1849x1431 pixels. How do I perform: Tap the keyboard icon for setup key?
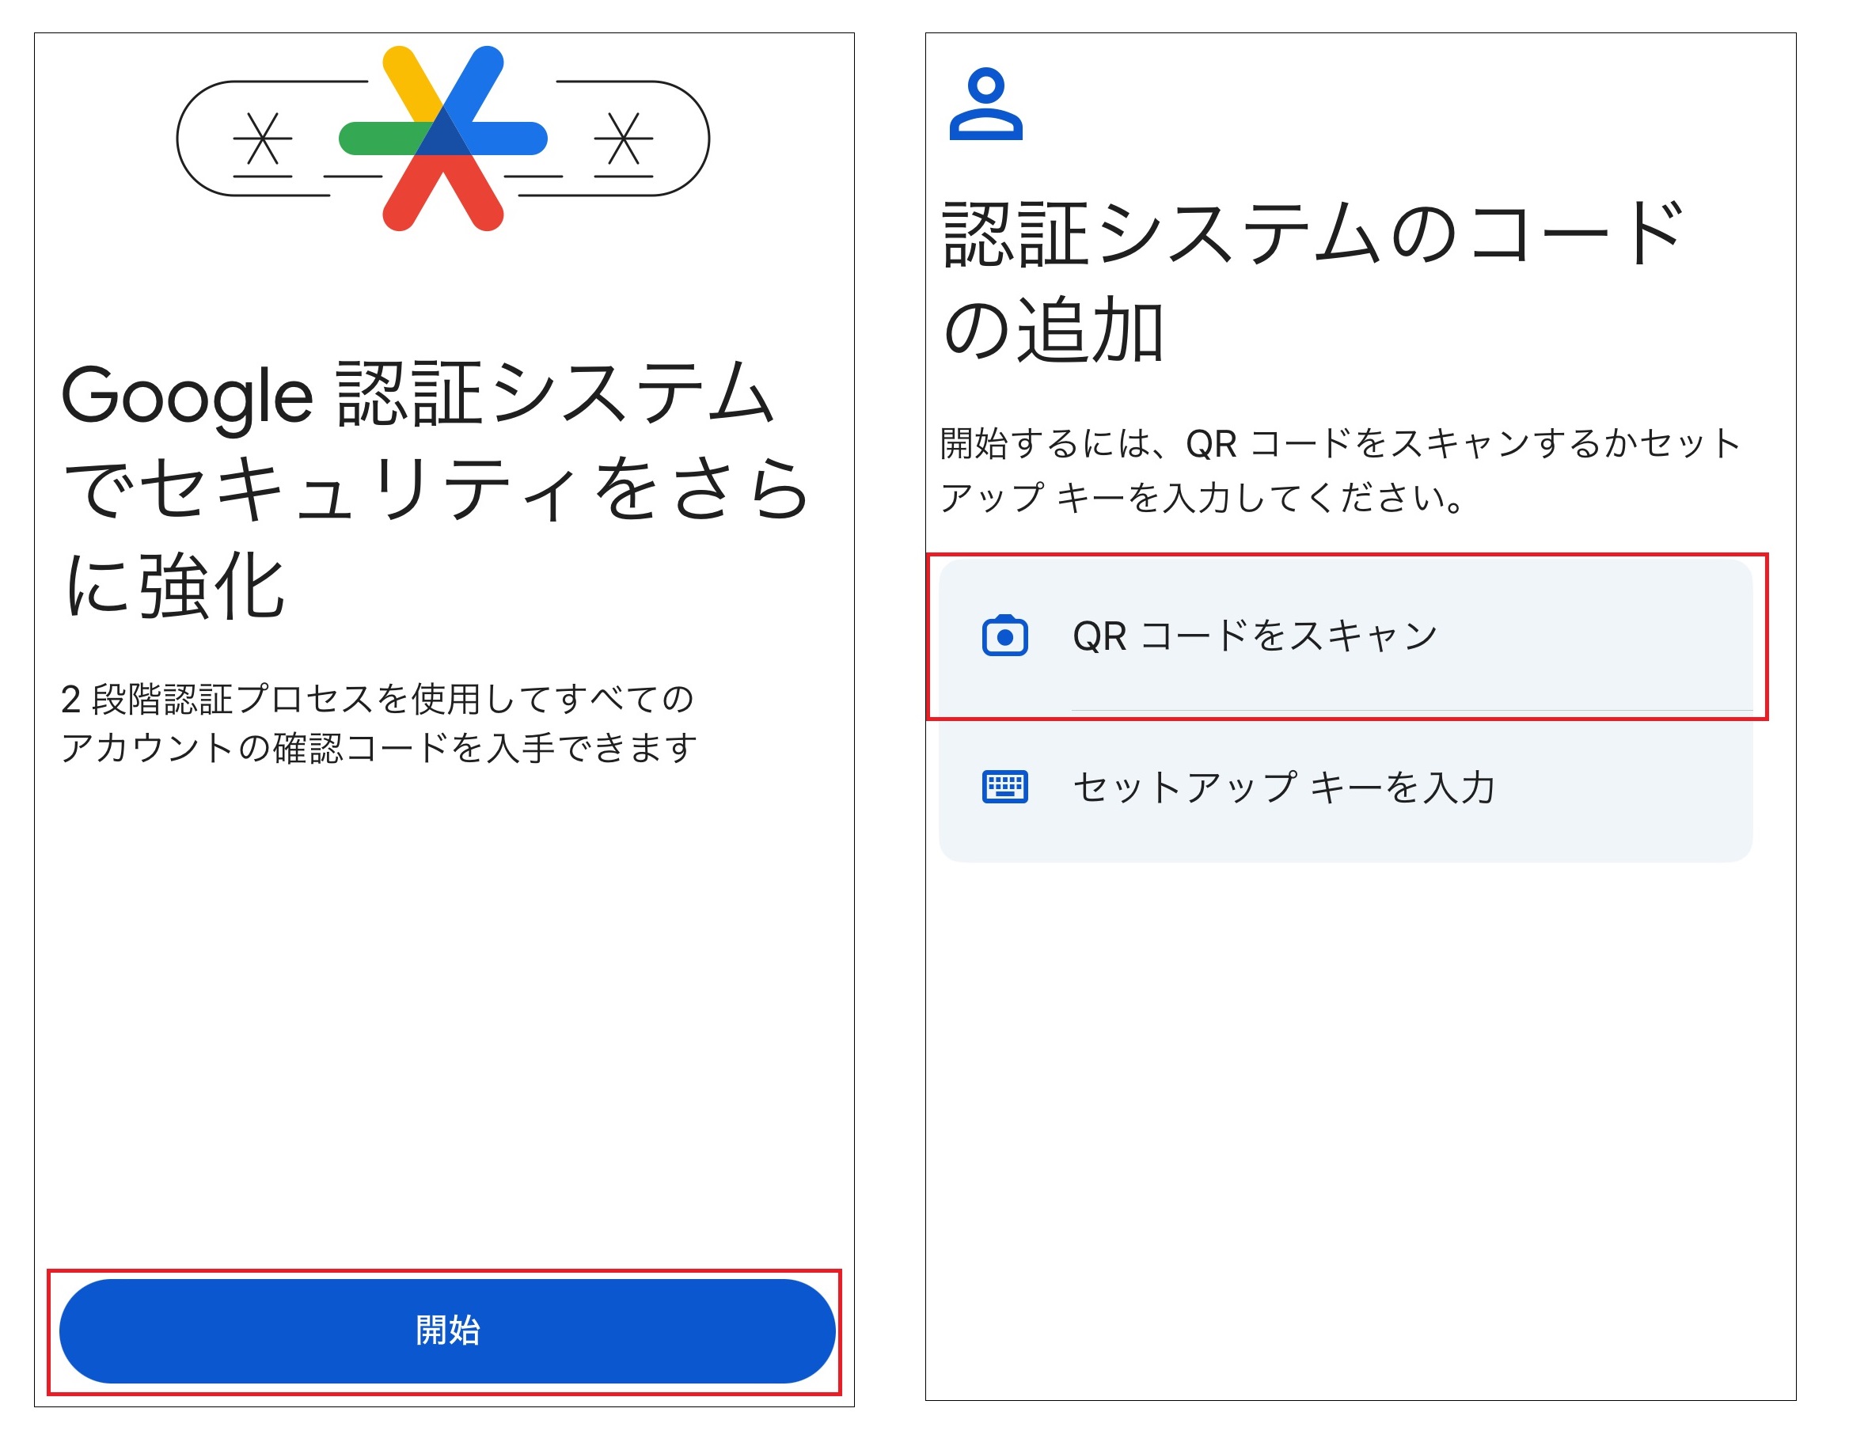point(1005,786)
